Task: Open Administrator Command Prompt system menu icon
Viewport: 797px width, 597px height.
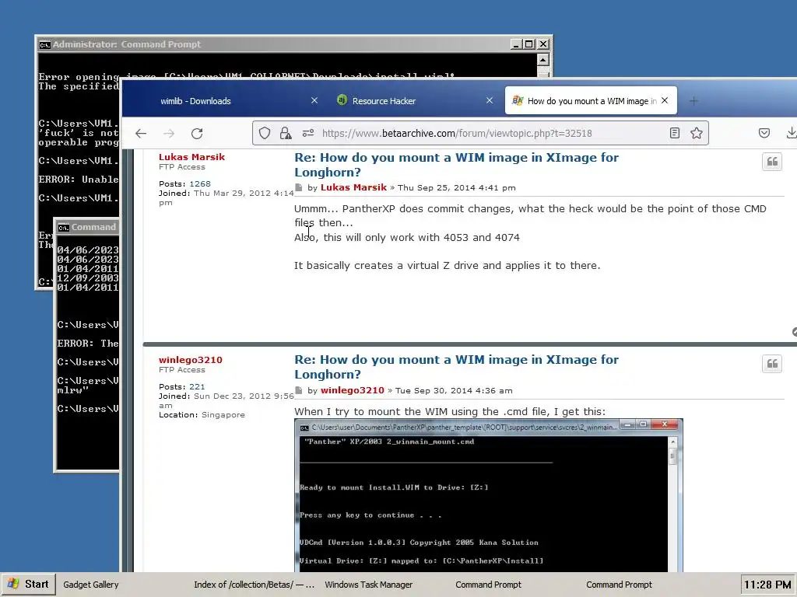Action: tap(44, 44)
